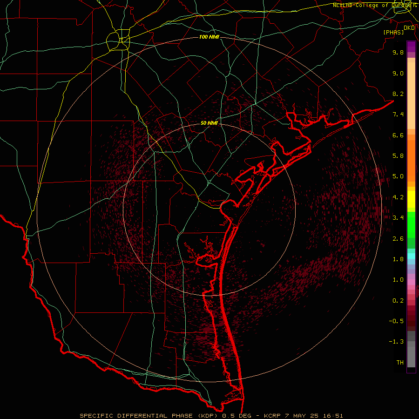Image resolution: width=419 pixels, height=419 pixels.
Task: Click the 3.4 value on the color scale
Action: click(x=398, y=218)
